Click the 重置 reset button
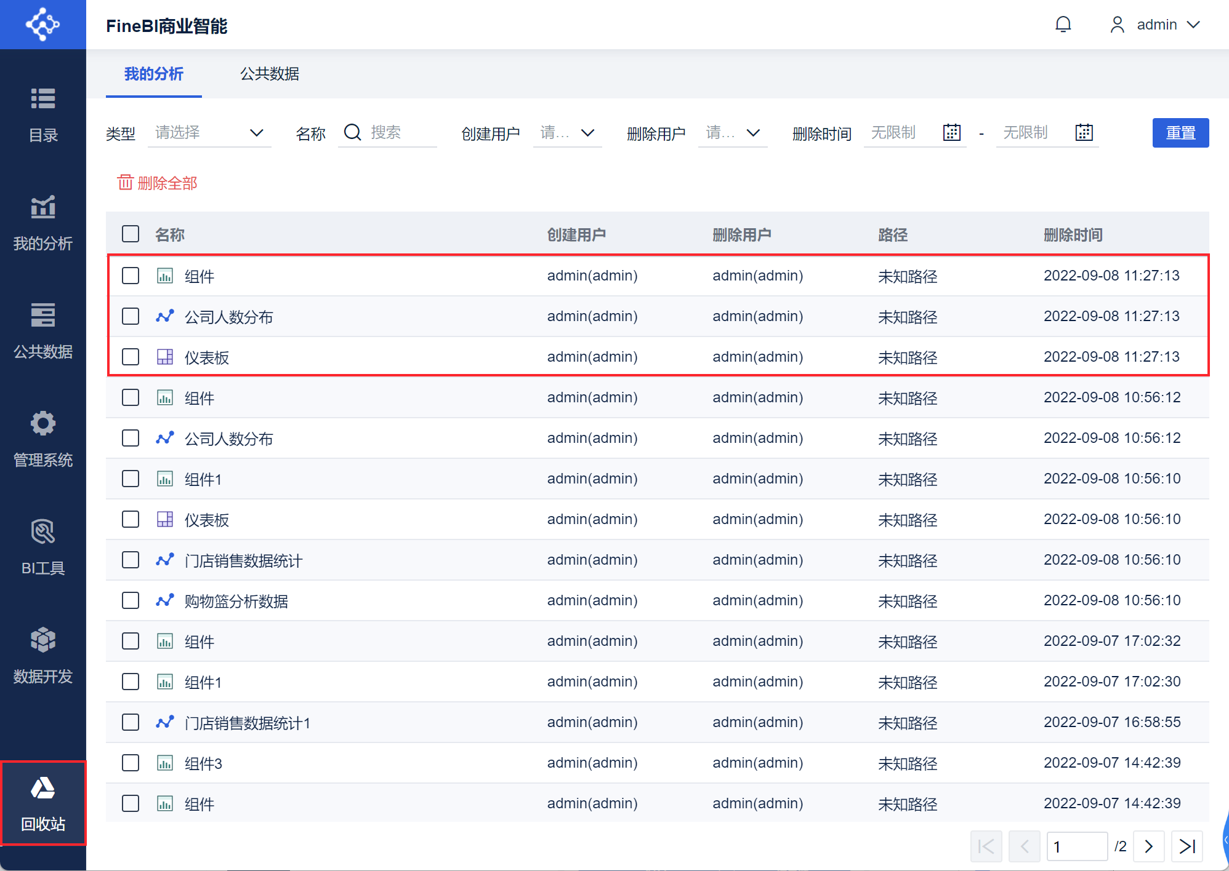This screenshot has height=871, width=1229. pos(1180,133)
